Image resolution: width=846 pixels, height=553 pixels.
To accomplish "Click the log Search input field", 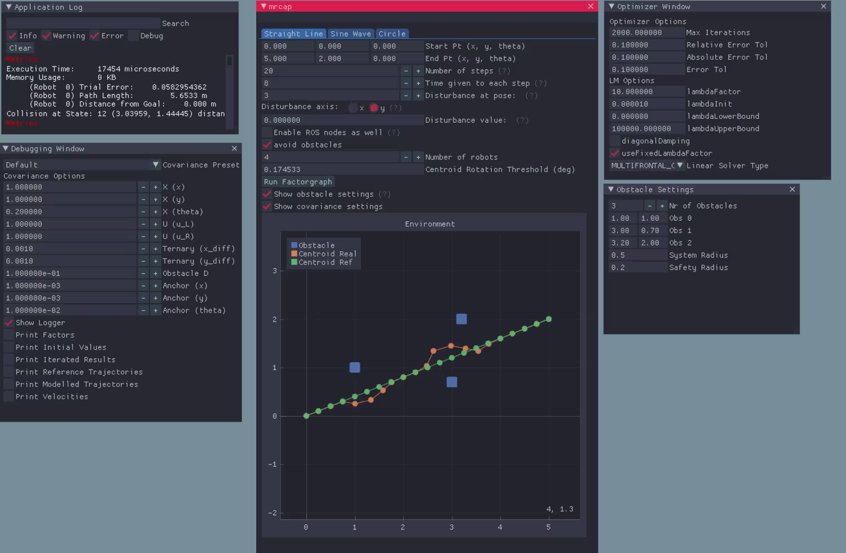I will [83, 23].
